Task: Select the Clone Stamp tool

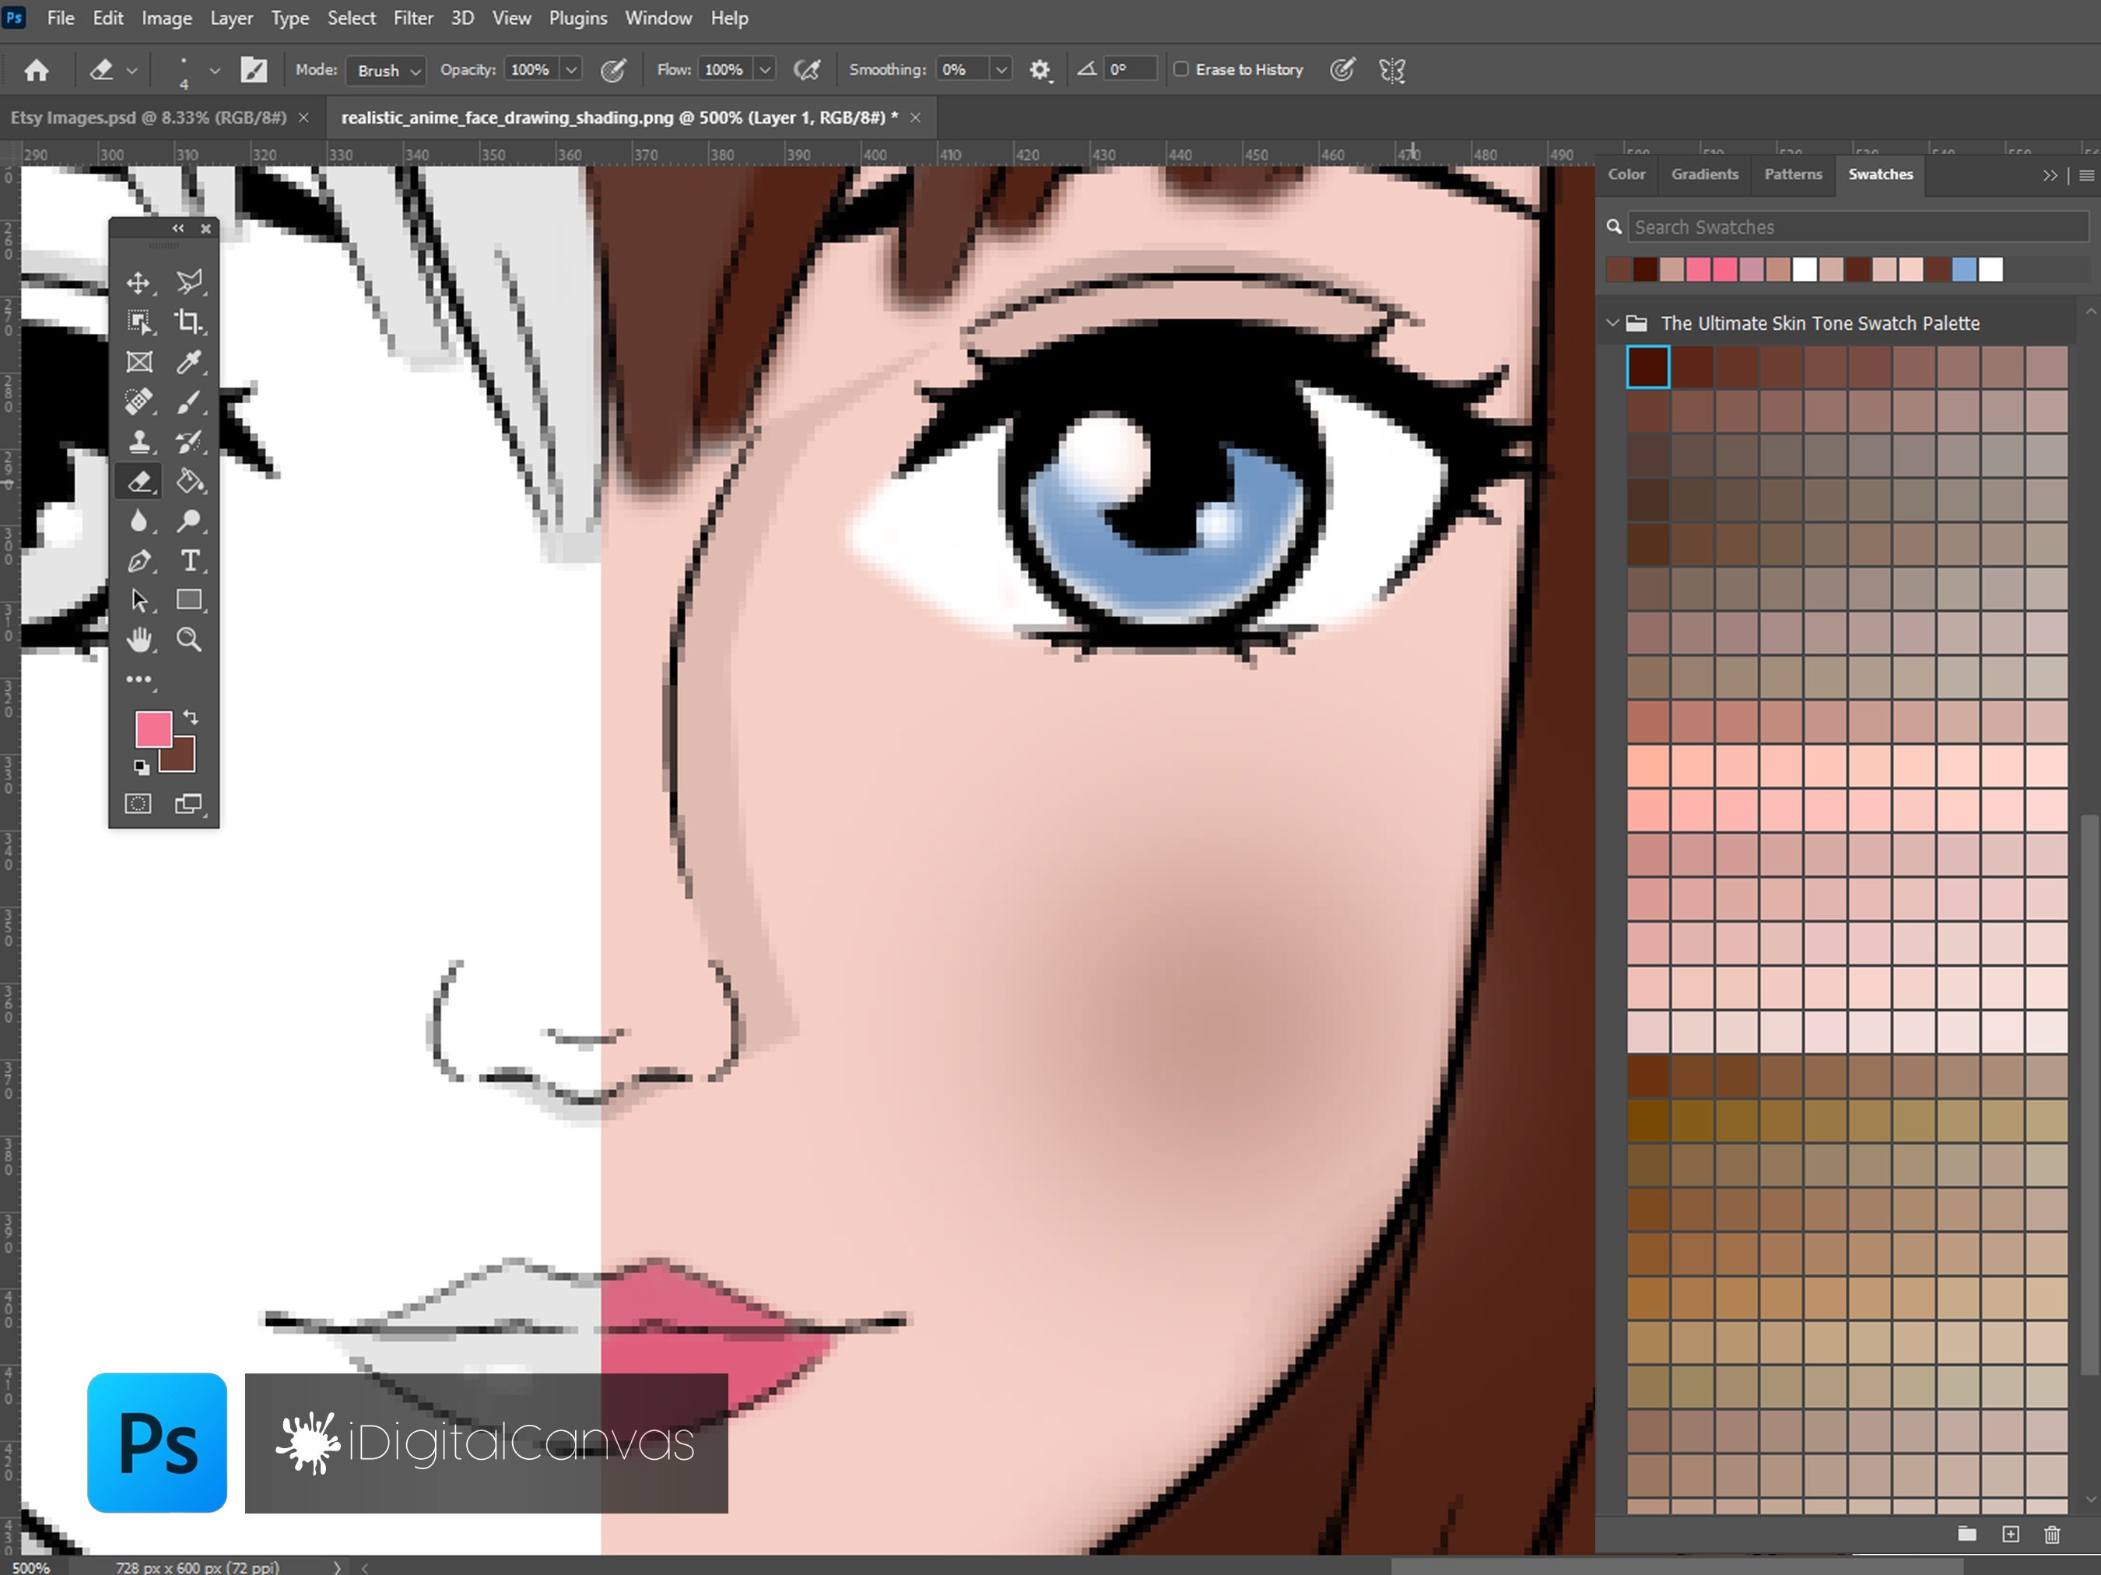Action: pyautogui.click(x=139, y=440)
